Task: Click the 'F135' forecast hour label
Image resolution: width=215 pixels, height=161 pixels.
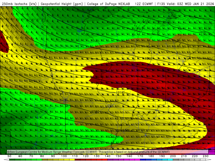Action: point(161,4)
